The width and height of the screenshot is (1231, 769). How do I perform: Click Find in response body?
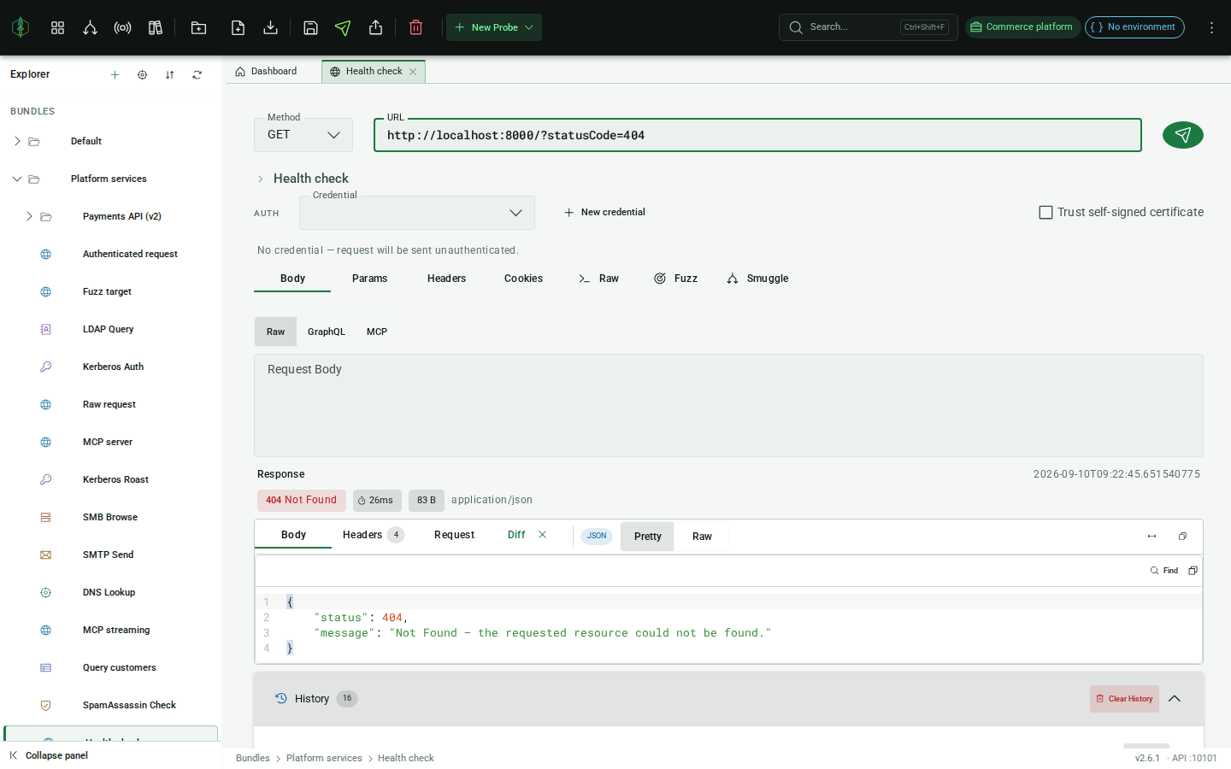pyautogui.click(x=1164, y=571)
